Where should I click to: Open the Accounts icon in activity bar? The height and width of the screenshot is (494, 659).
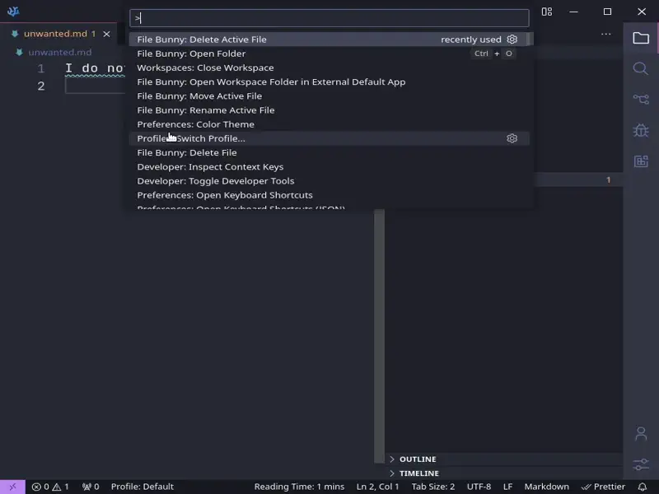coord(641,434)
